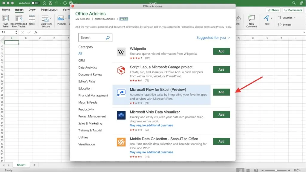Click the add-ins Search field
The width and height of the screenshot is (306, 172).
coord(95,38)
